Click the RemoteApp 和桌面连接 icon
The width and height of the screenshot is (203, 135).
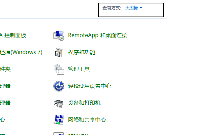(x=59, y=35)
